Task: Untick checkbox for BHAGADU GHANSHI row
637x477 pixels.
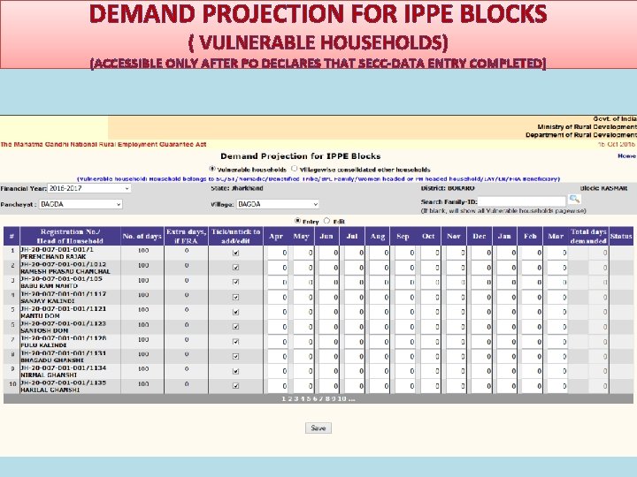Action: (x=235, y=356)
